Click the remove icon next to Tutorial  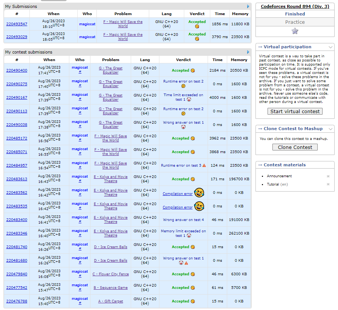tap(328, 184)
